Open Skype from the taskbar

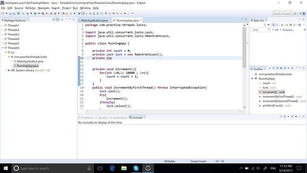pyautogui.click(x=136, y=168)
